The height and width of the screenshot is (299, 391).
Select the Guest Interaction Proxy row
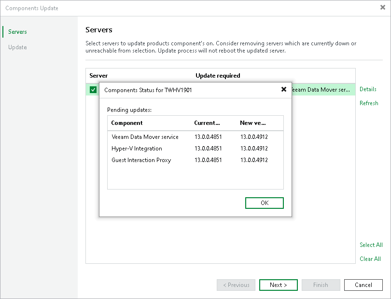(195, 160)
